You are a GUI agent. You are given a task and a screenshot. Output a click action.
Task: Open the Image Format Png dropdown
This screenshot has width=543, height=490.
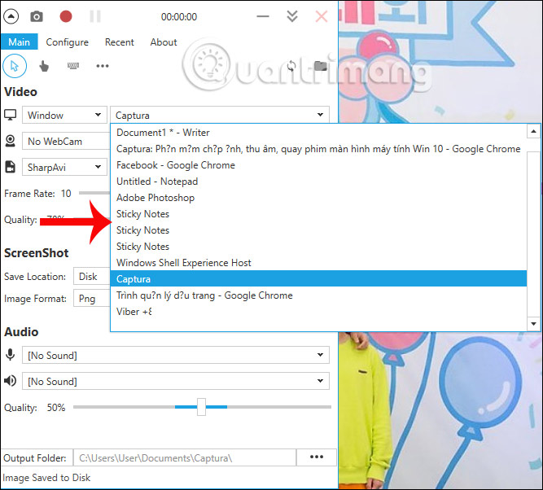point(92,299)
